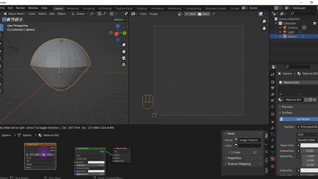Enable select mode Set New button
The width and height of the screenshot is (318, 179).
(4, 19)
